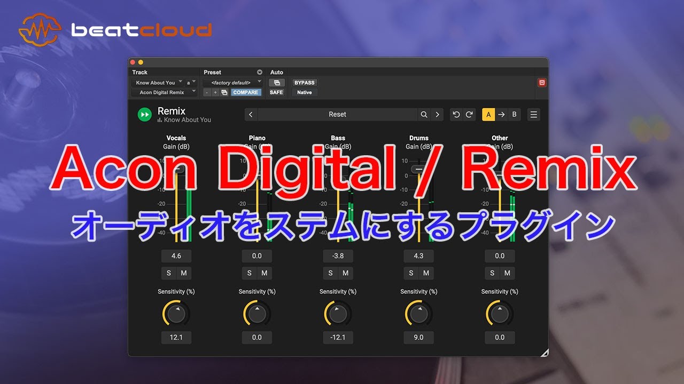Mute the Bass stem

pos(345,273)
